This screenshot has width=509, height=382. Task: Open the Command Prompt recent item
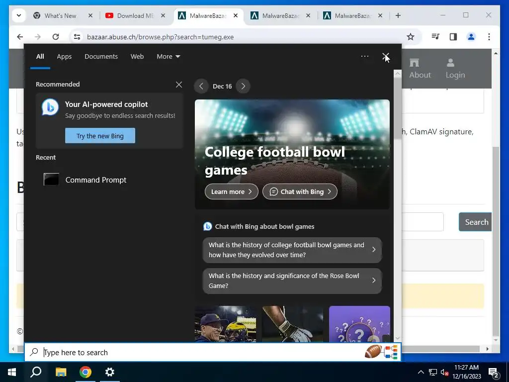click(85, 180)
